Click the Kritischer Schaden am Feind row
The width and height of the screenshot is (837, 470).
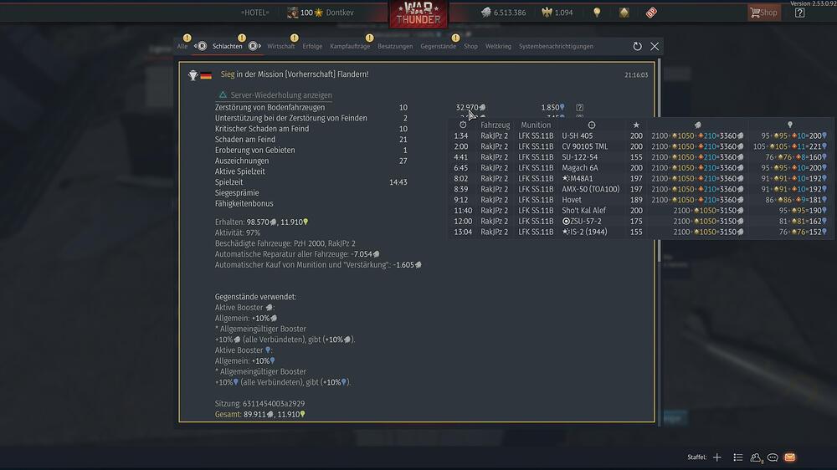click(x=311, y=129)
